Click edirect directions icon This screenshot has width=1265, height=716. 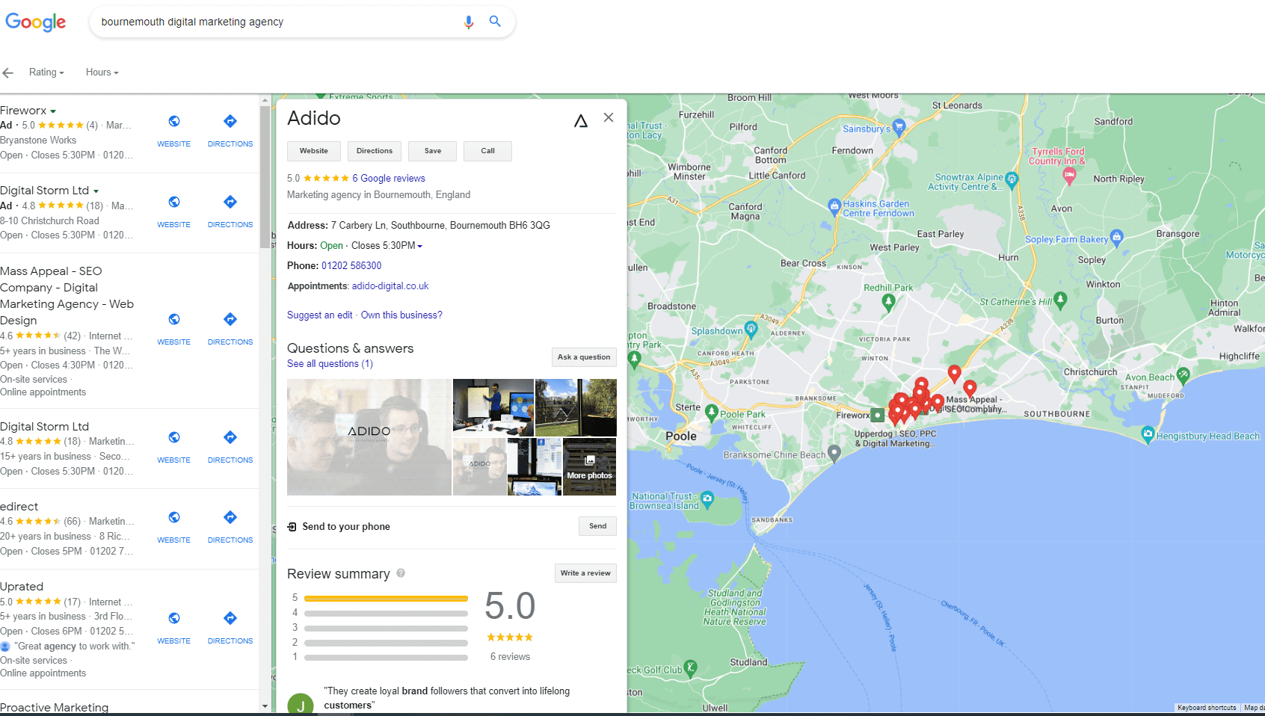230,517
